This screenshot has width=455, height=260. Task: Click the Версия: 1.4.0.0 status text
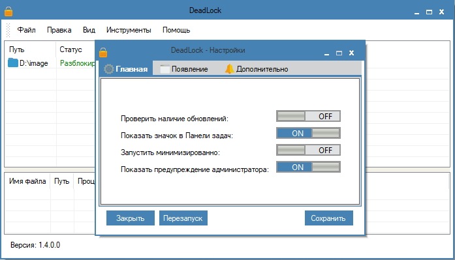35,245
